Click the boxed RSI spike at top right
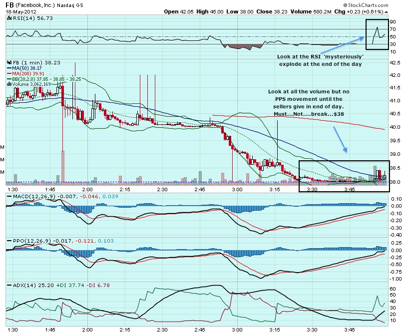The image size is (407, 335). 378,34
